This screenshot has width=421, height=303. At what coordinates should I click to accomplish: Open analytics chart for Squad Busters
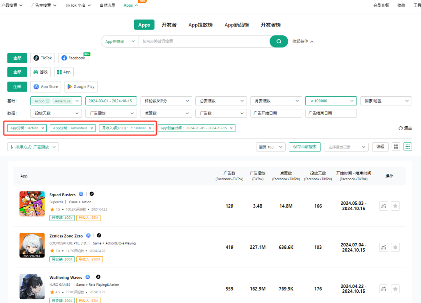384,206
